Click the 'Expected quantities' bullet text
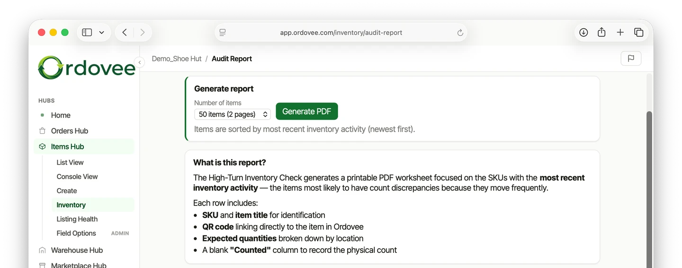682x268 pixels. [x=283, y=239]
